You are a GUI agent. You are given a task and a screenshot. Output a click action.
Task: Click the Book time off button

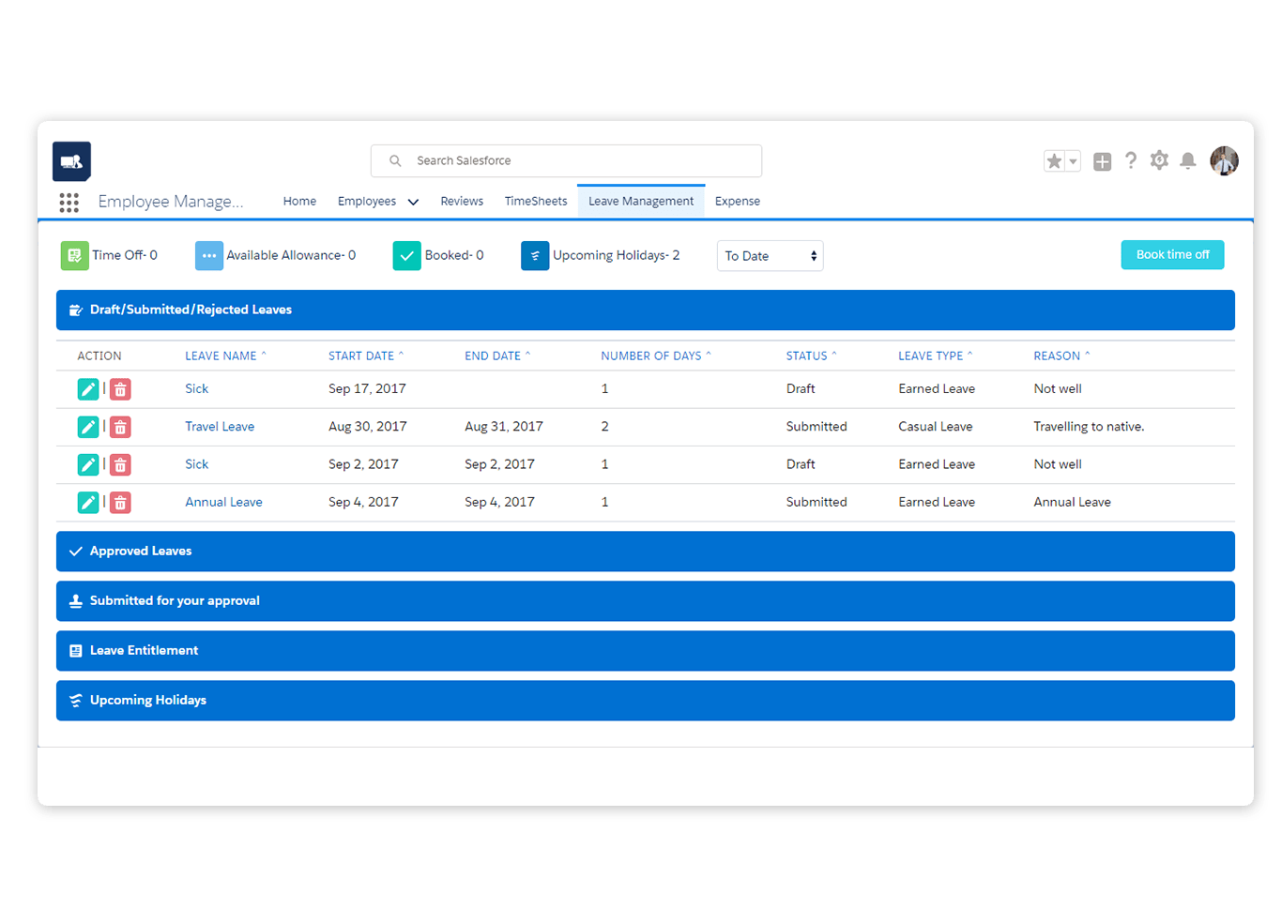1172,255
